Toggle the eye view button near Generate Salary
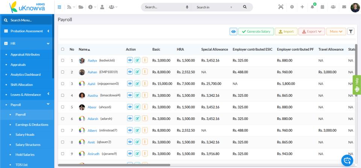Image resolution: width=361 pixels, height=168 pixels. [234, 31]
